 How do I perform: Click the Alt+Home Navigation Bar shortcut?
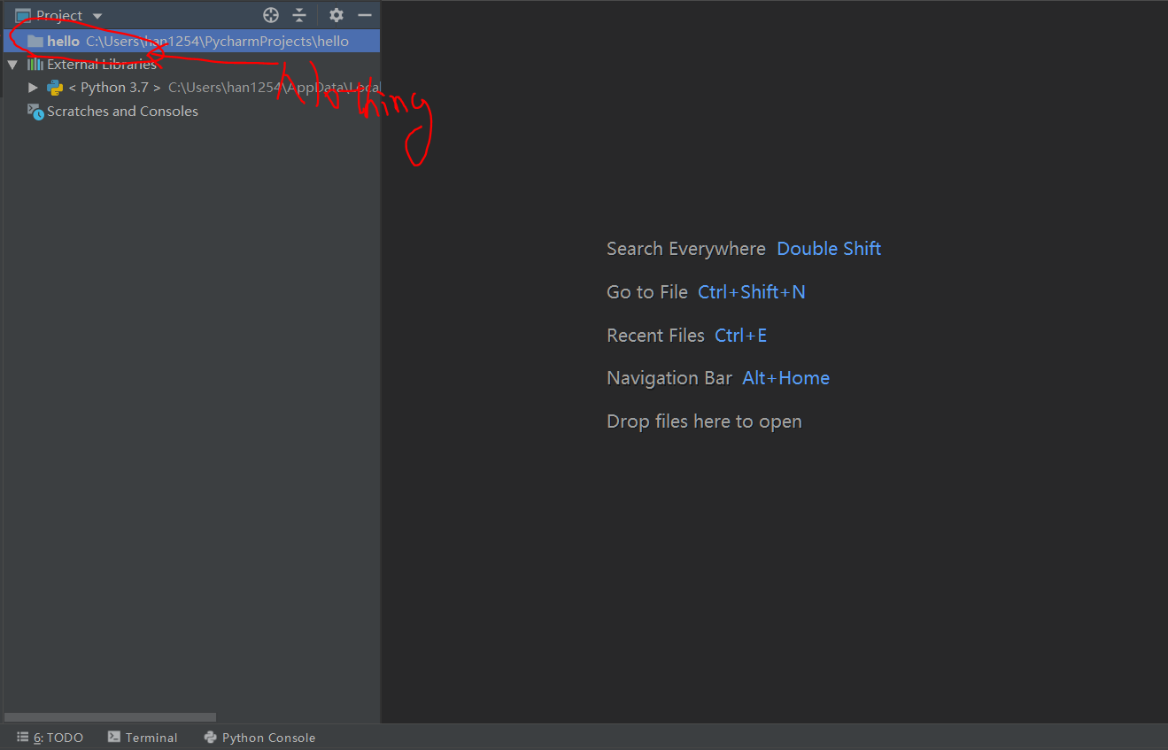point(785,378)
